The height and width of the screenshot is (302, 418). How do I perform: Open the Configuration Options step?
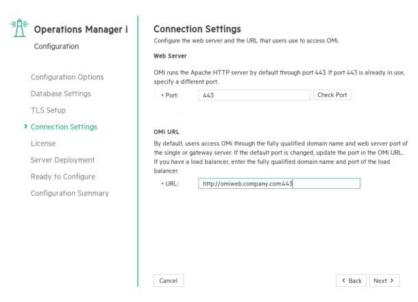coord(67,77)
